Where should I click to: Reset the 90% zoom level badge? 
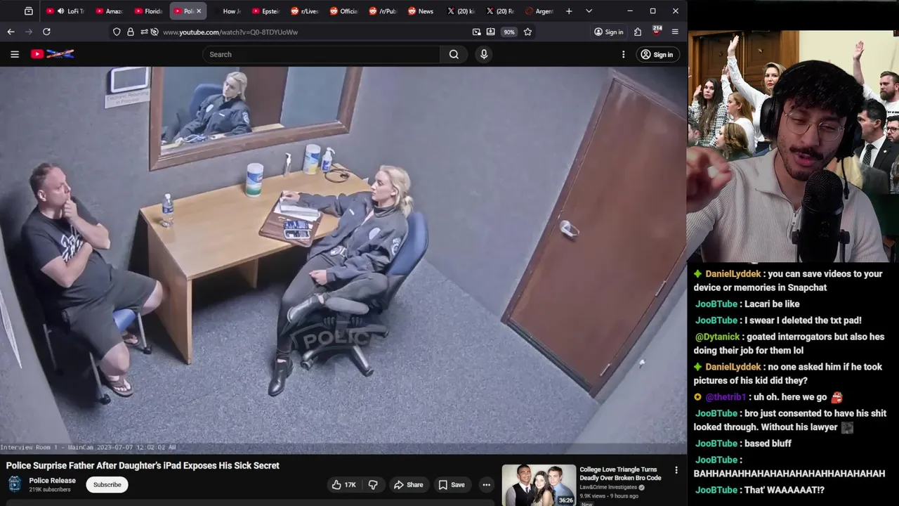point(509,32)
